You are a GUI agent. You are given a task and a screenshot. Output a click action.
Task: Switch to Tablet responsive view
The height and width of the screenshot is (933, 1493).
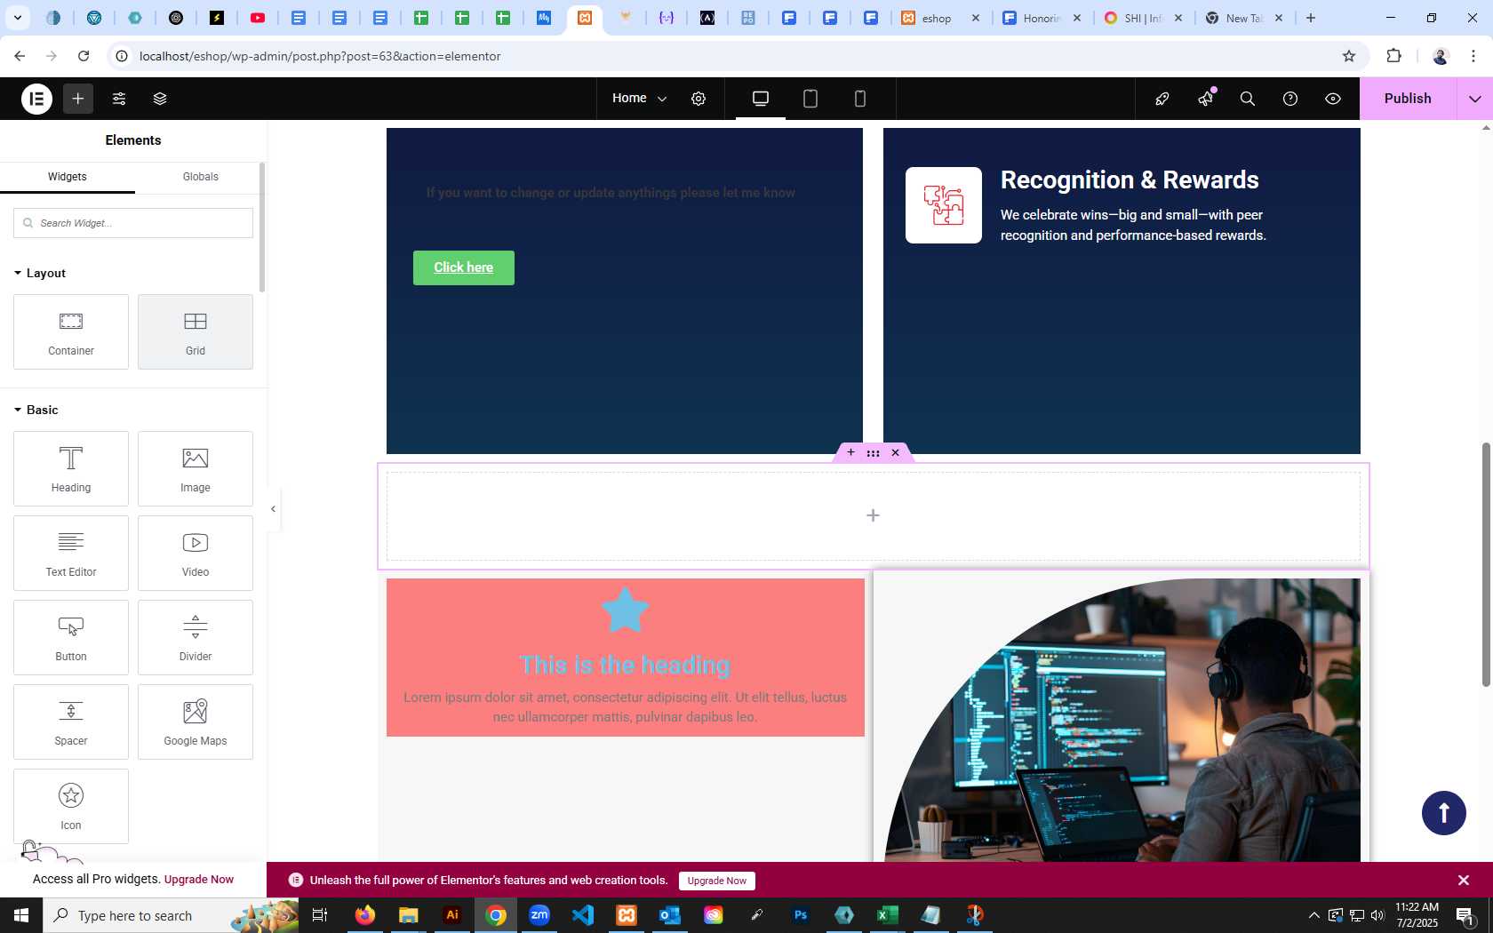coord(810,99)
